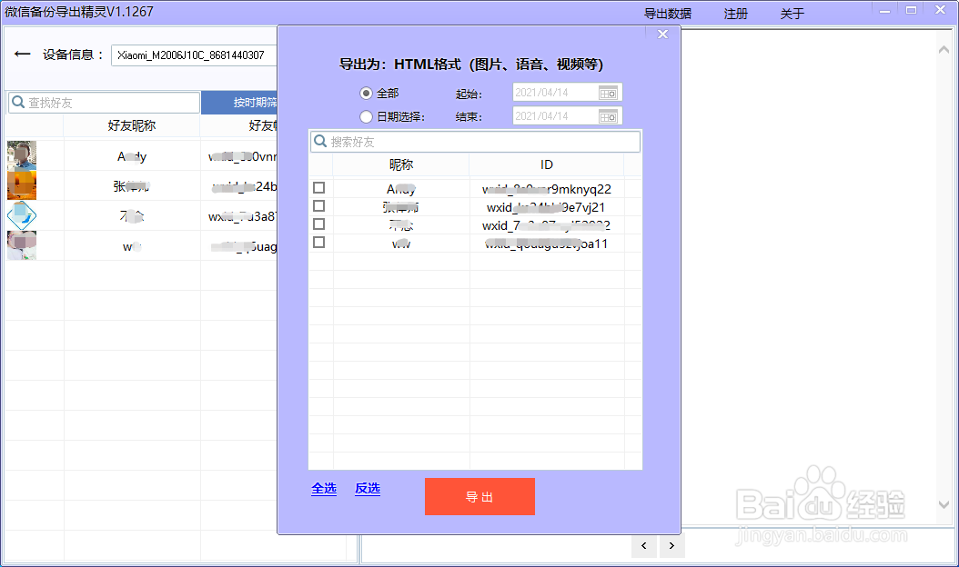The height and width of the screenshot is (567, 959).
Task: Select the orange avatar in second row
Action: pyautogui.click(x=22, y=185)
